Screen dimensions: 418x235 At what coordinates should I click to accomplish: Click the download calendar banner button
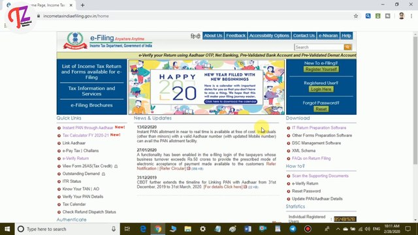[231, 102]
